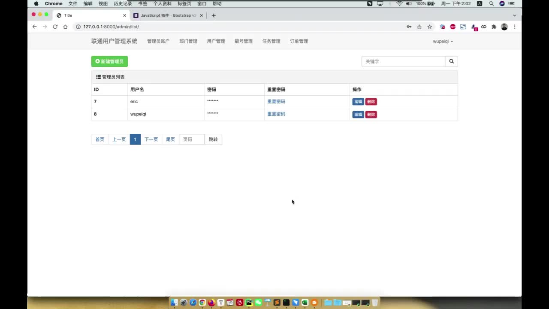The image size is (549, 309).
Task: Expand the tab search chevron
Action: coord(514,15)
